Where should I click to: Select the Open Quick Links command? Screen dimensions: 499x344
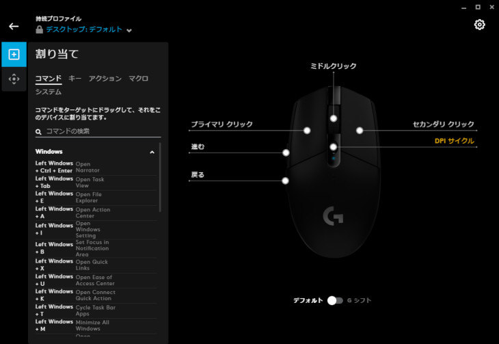96,265
